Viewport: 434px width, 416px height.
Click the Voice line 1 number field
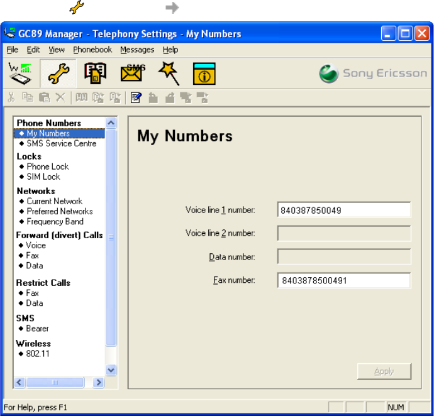pyautogui.click(x=344, y=210)
